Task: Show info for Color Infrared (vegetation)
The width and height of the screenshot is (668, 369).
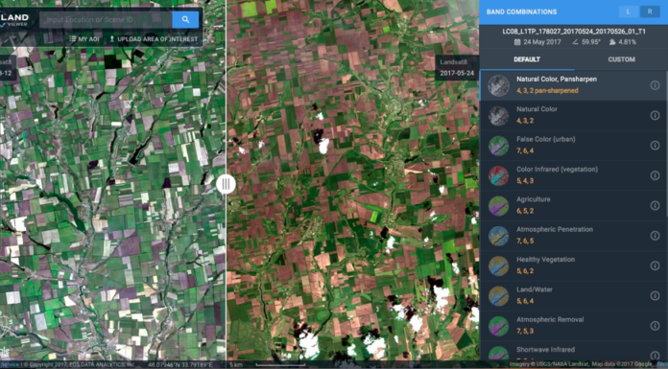Action: pos(655,175)
